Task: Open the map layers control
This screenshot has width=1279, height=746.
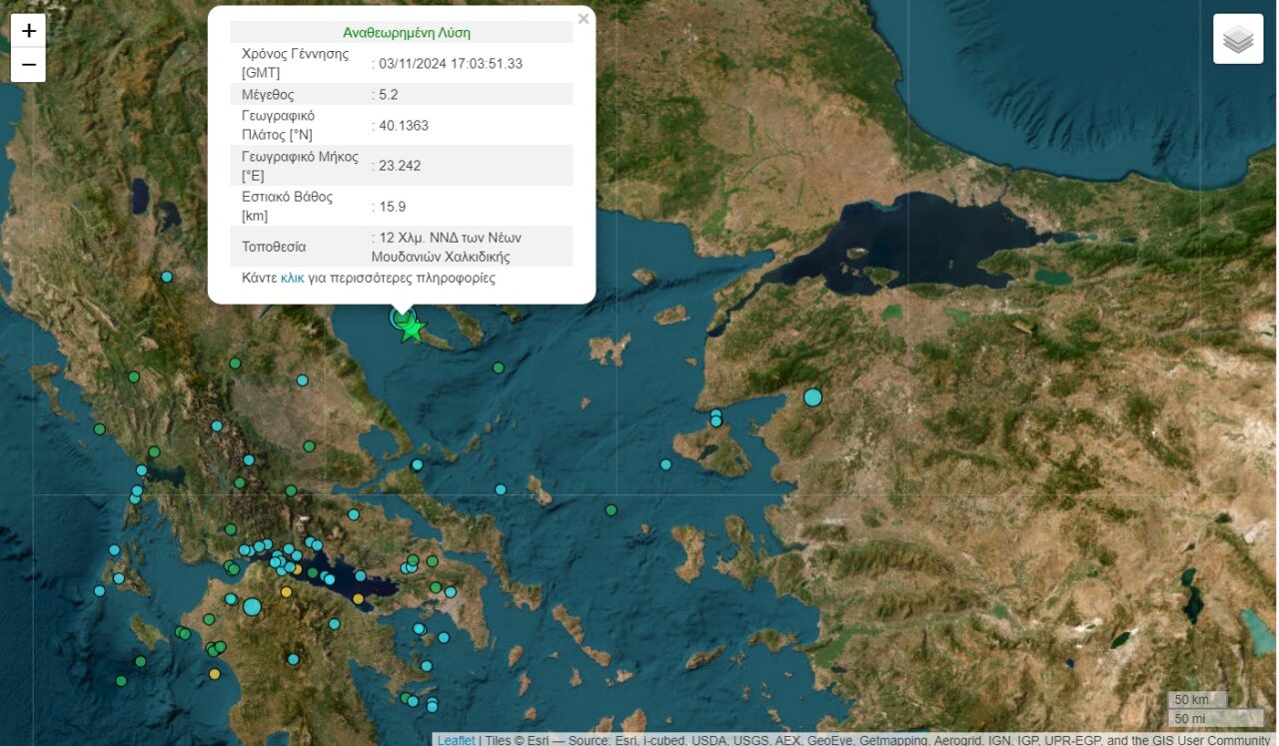Action: 1238,39
